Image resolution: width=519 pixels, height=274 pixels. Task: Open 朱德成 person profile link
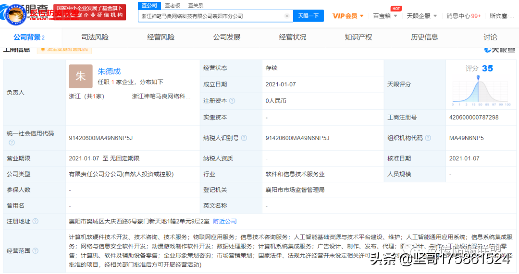point(109,71)
